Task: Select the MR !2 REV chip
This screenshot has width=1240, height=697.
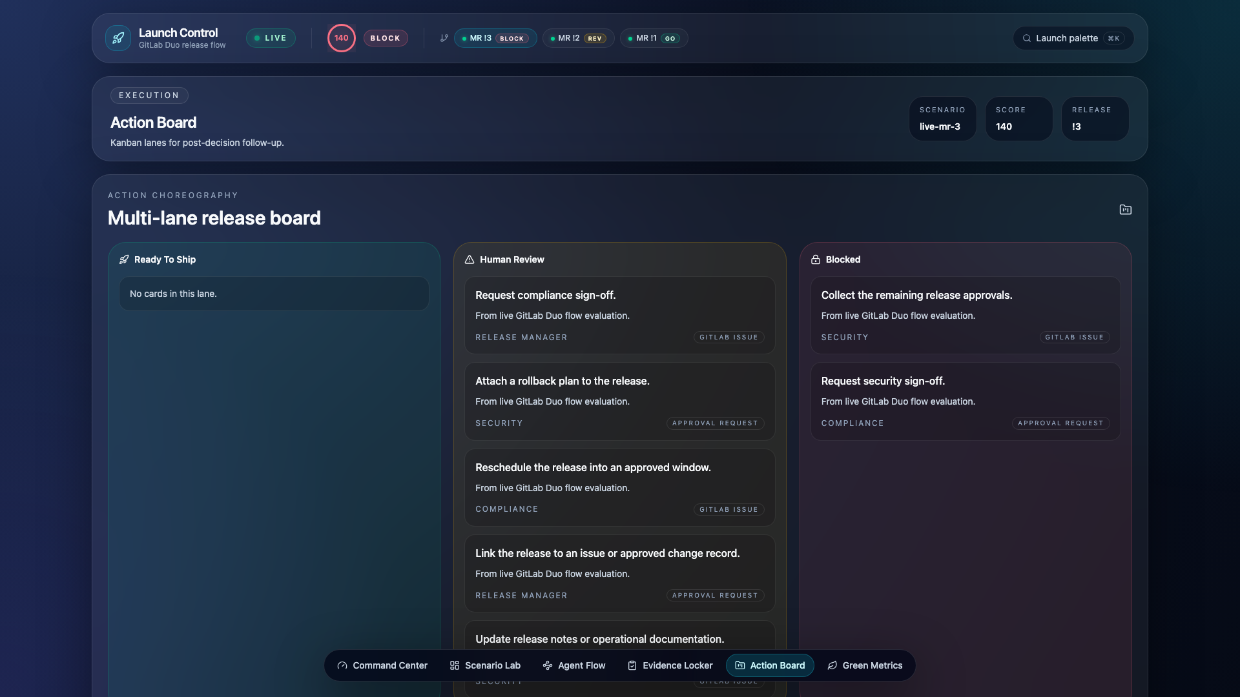Action: (x=578, y=38)
